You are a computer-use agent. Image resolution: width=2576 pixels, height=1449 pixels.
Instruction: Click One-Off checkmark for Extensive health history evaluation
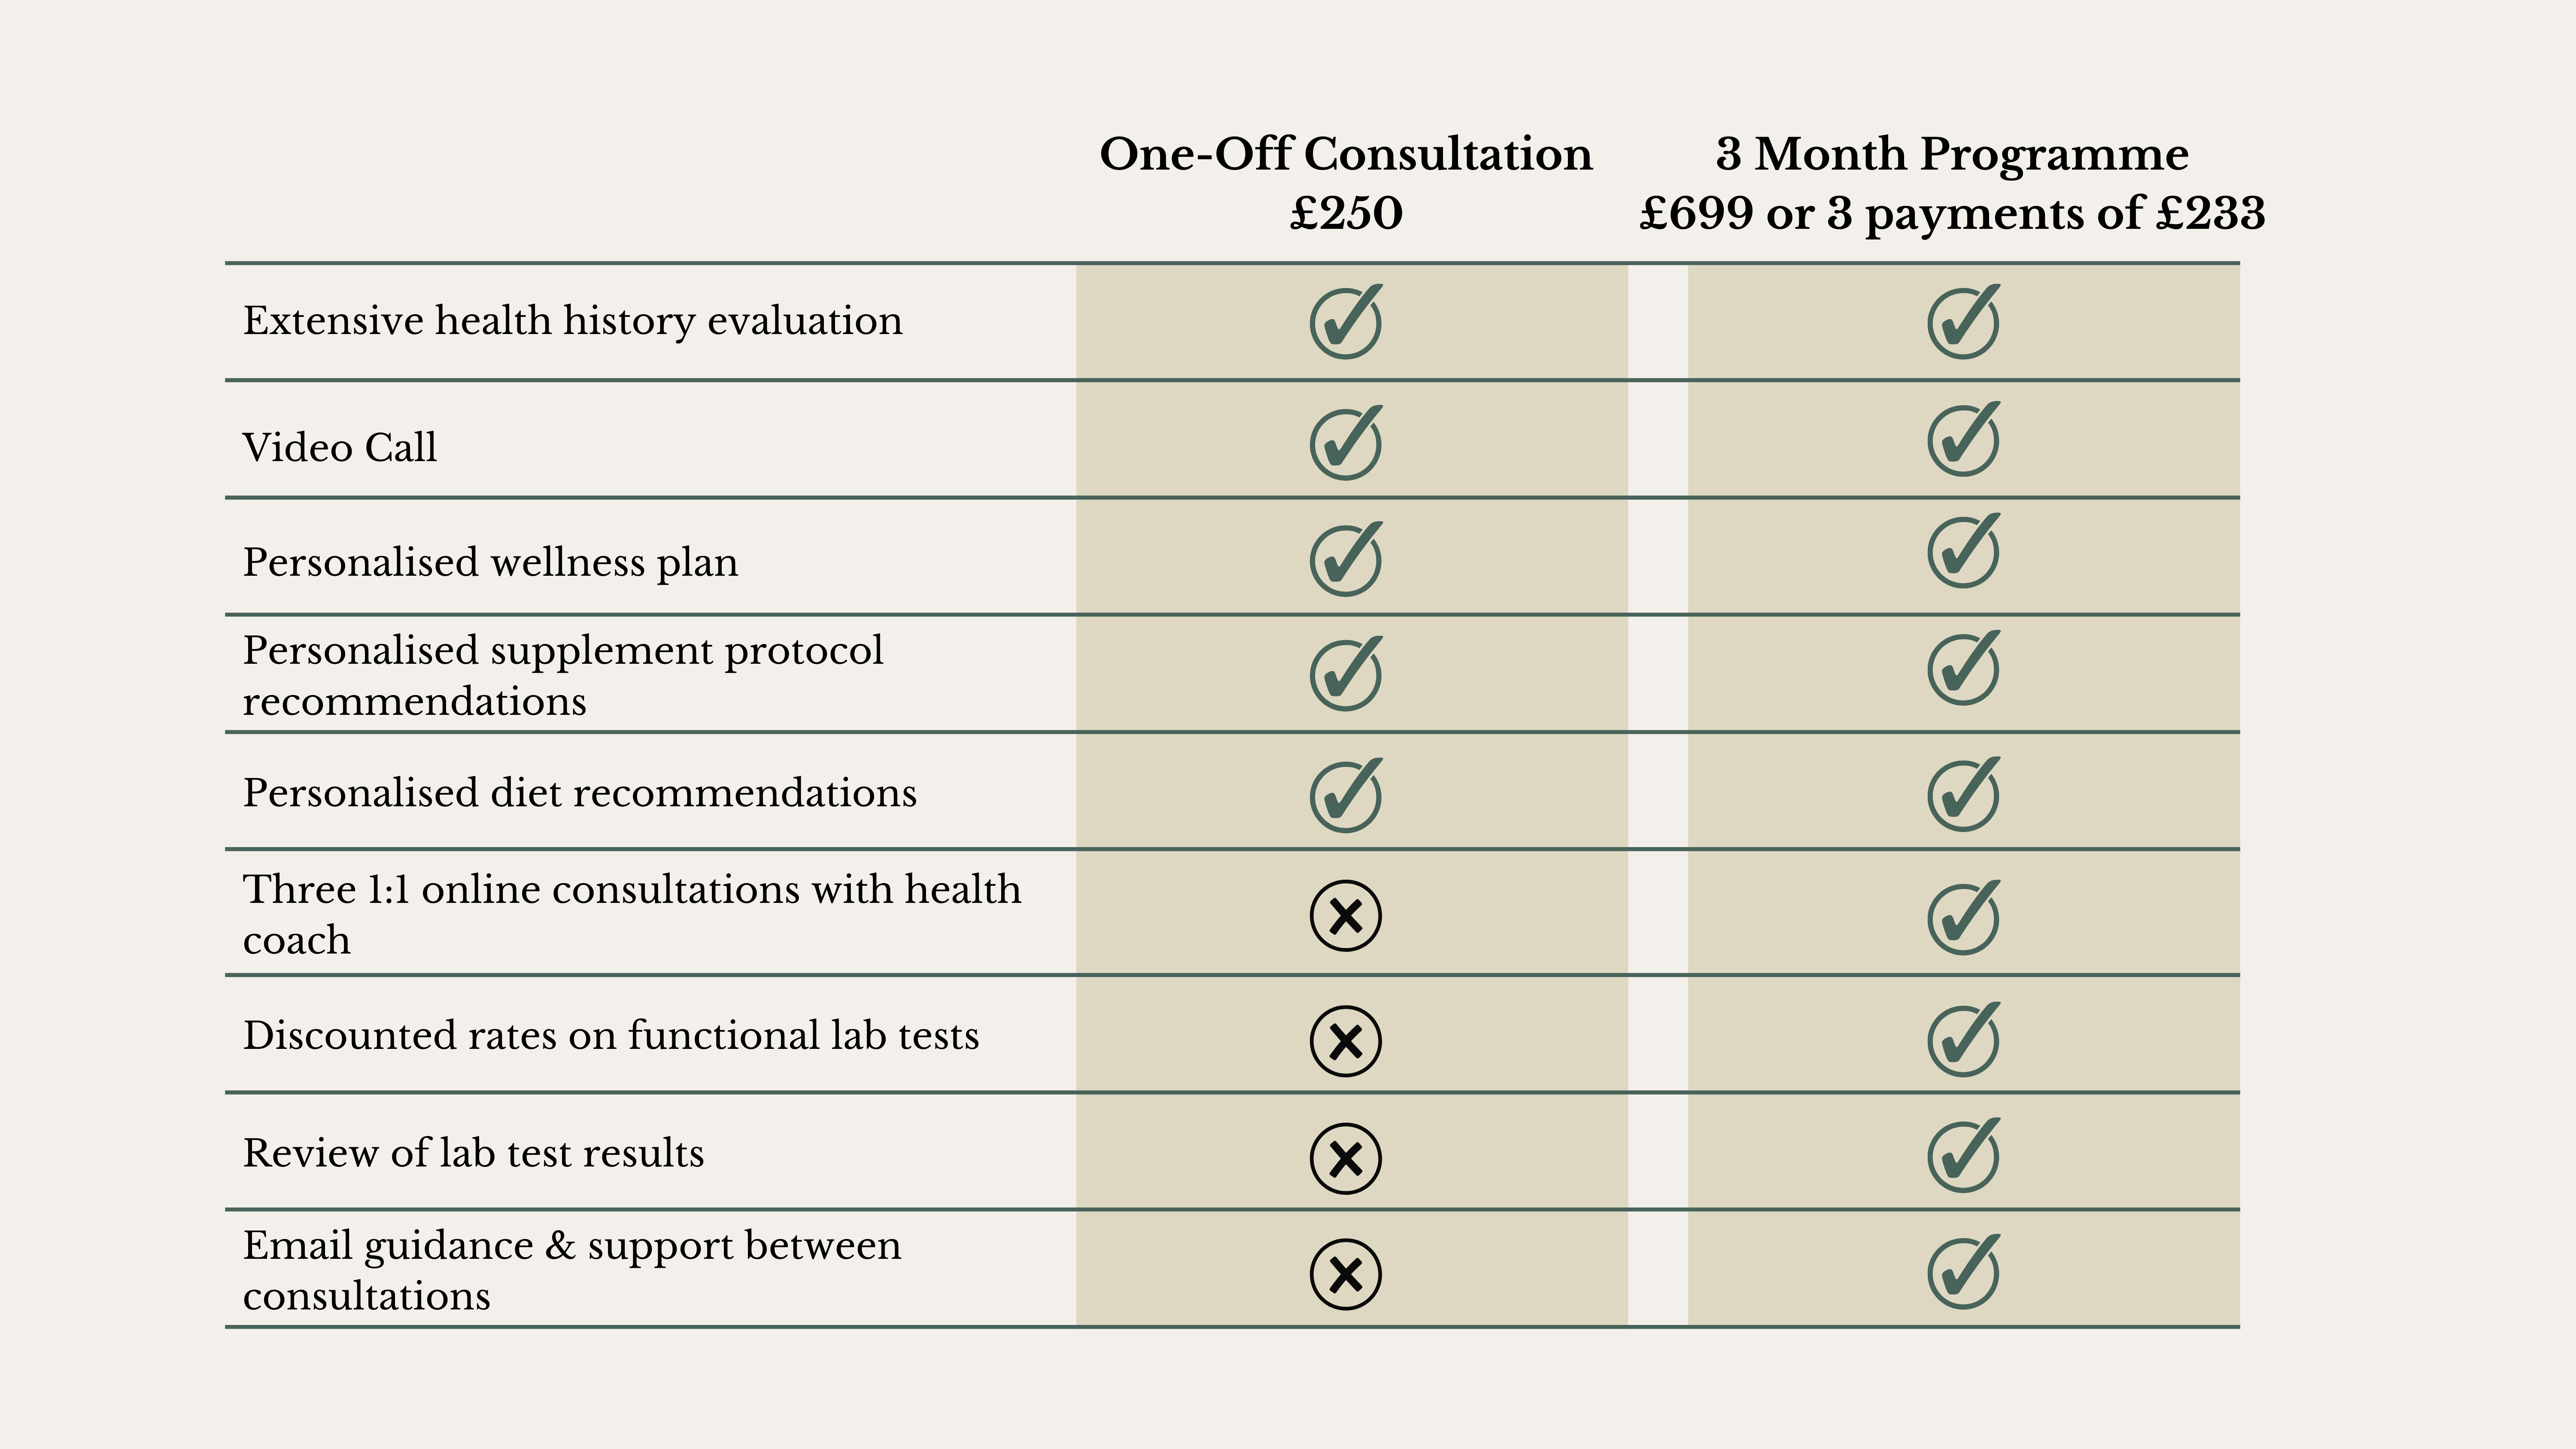(x=1345, y=322)
